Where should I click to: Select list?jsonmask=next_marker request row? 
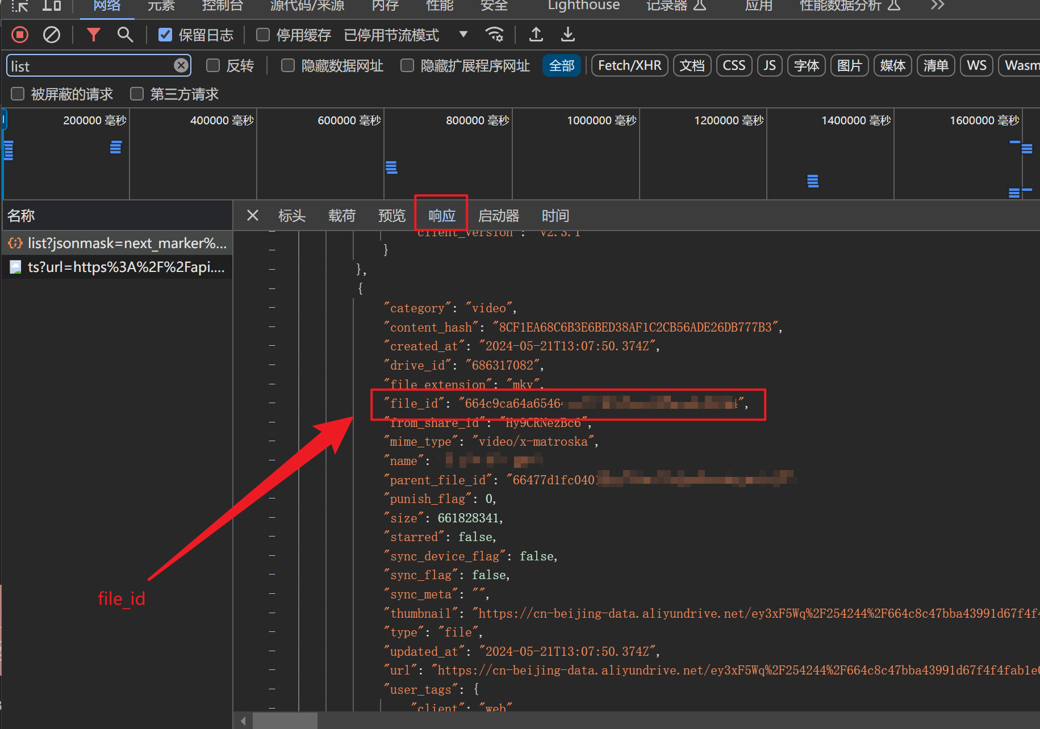pos(116,244)
